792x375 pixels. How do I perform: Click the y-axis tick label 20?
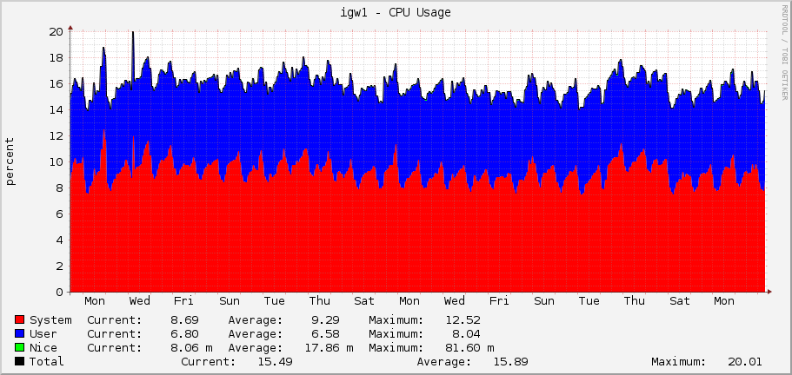pos(56,31)
